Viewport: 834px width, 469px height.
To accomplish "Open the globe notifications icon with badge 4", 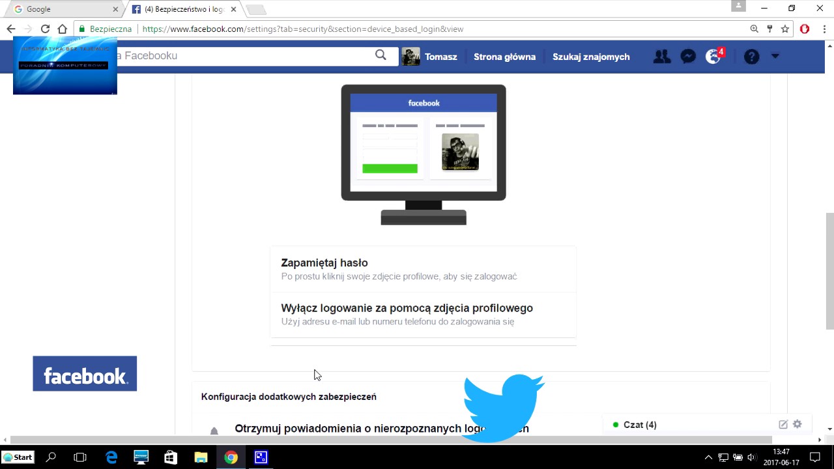I will coord(715,56).
